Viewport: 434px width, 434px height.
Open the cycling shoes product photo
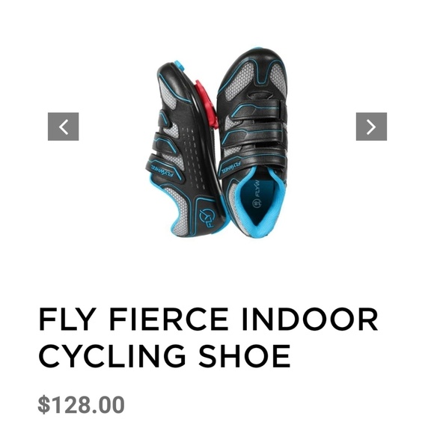pos(216,143)
